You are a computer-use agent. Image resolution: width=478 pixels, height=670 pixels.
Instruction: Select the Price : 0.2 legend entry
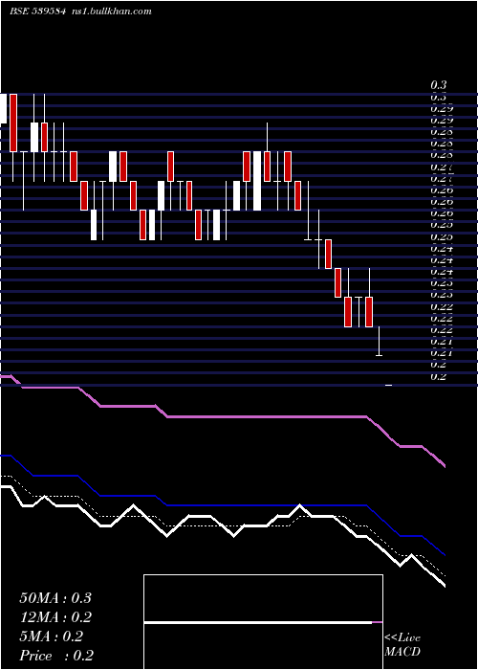[56, 656]
